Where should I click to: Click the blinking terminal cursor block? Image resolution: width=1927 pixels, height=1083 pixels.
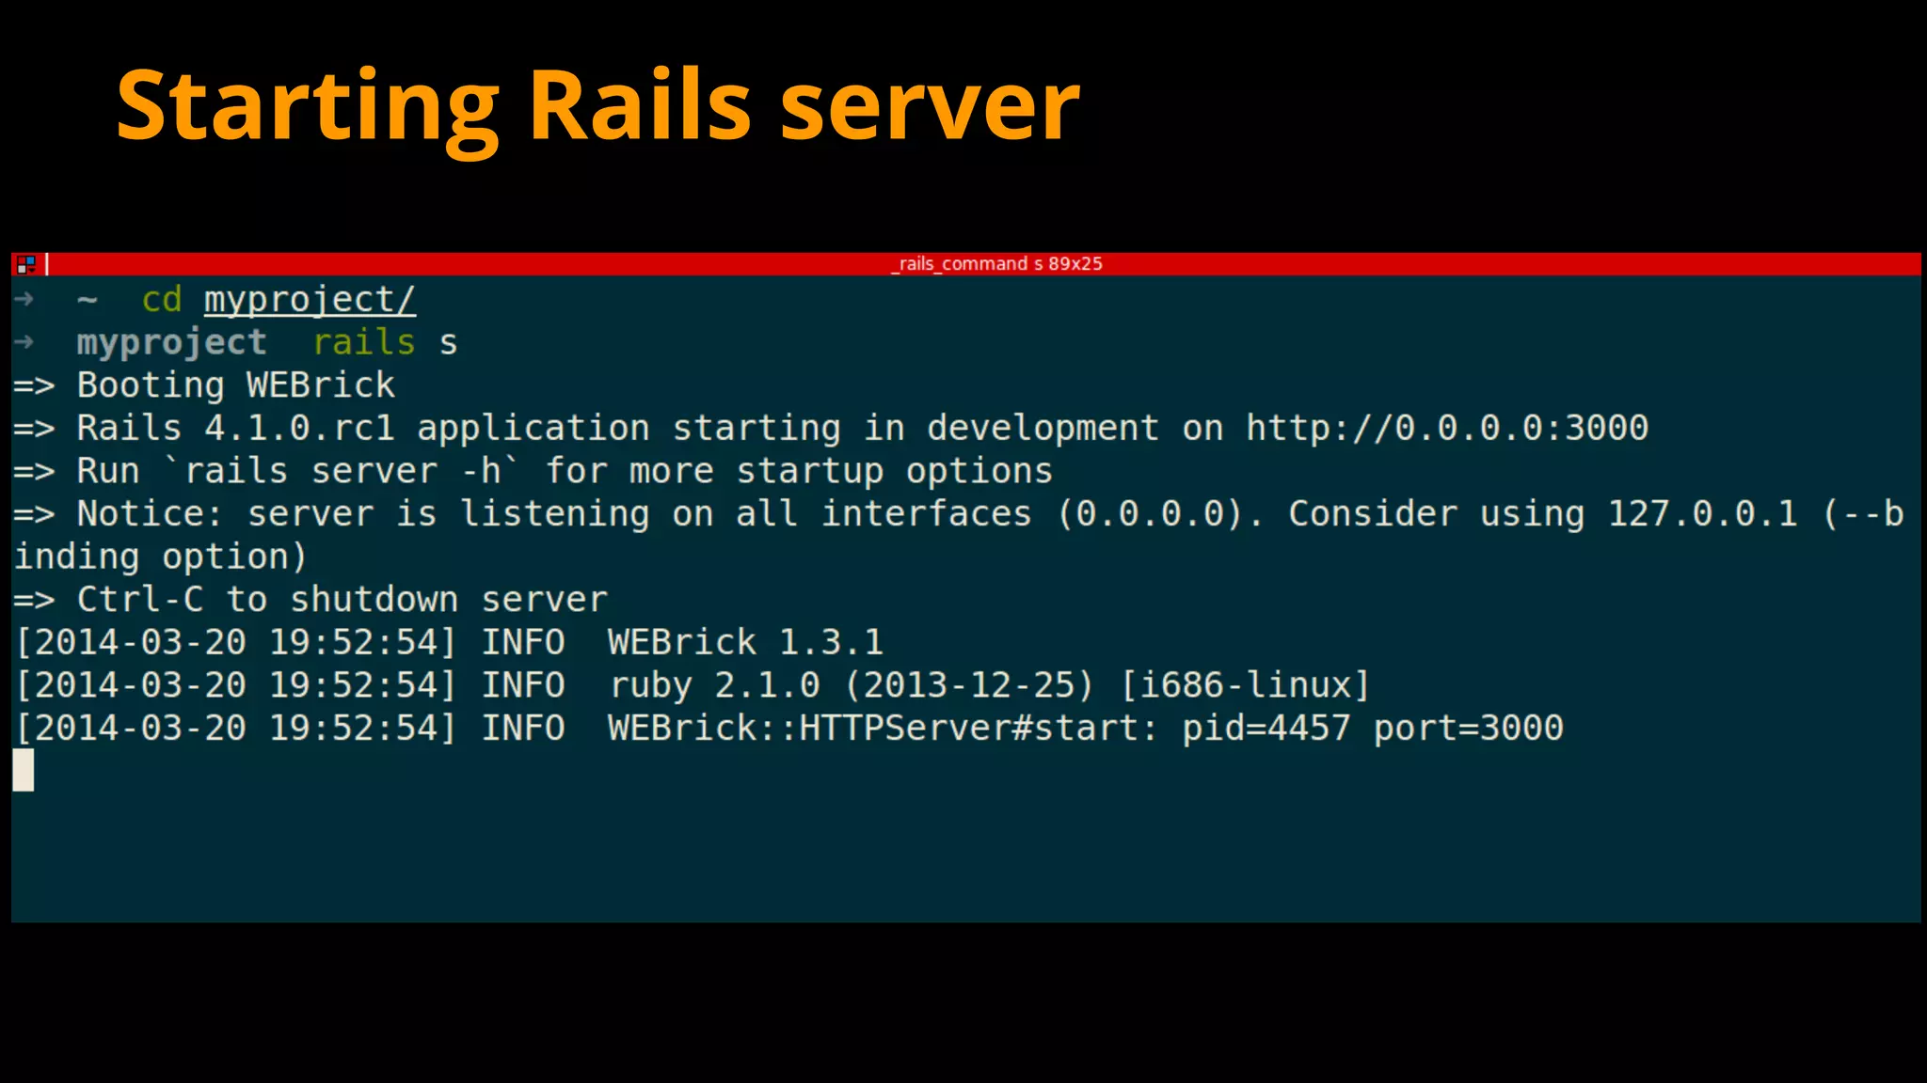click(x=24, y=770)
